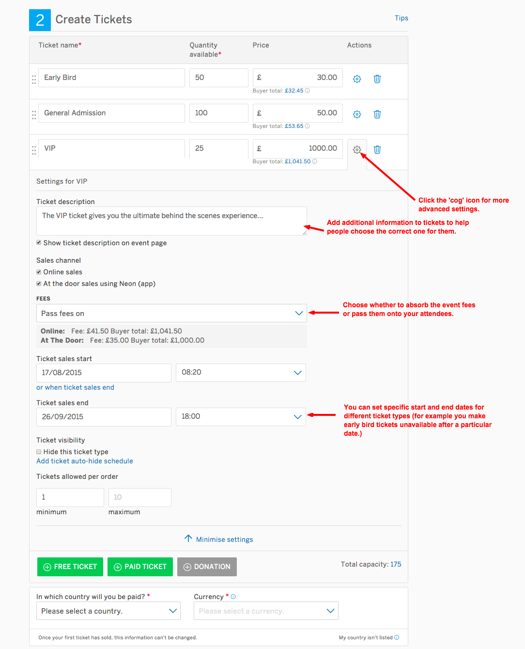The height and width of the screenshot is (649, 525).
Task: Click info icon next to Currency label
Action: pyautogui.click(x=233, y=597)
